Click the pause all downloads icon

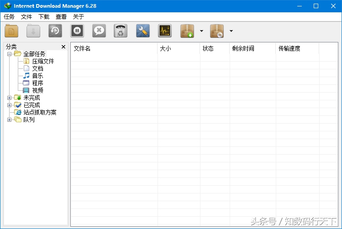pyautogui.click(x=77, y=31)
